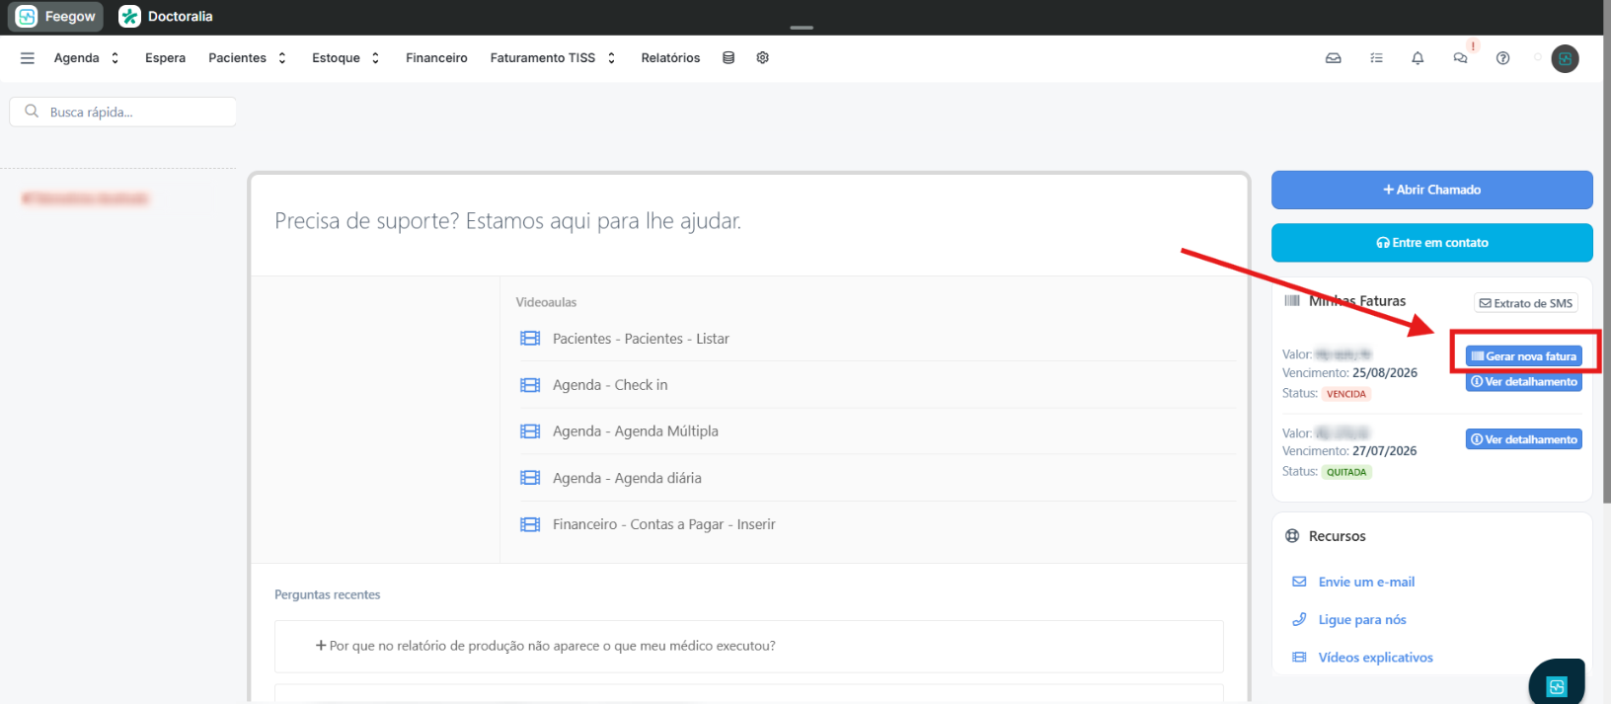This screenshot has height=704, width=1611.
Task: Click film icon beside Pacientes - Listar
Action: [530, 339]
